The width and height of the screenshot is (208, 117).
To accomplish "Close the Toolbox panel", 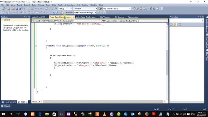I will point(29,17).
